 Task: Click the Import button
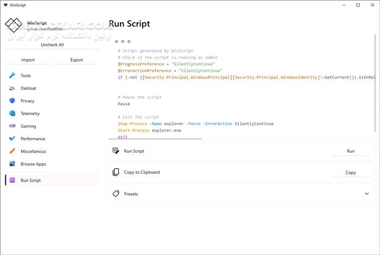pyautogui.click(x=28, y=60)
